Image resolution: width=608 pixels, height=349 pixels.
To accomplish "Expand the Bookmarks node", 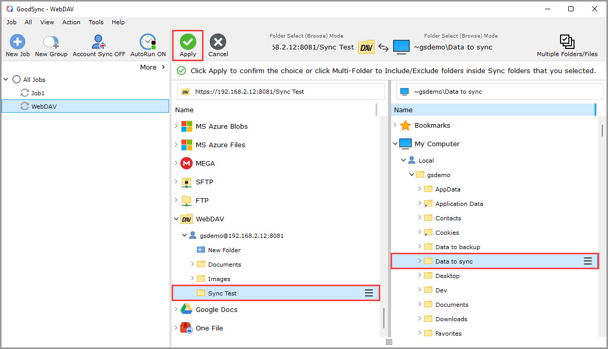I will coord(395,125).
